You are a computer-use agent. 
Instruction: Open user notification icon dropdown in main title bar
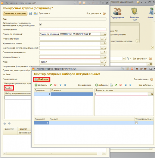click(x=139, y=2)
